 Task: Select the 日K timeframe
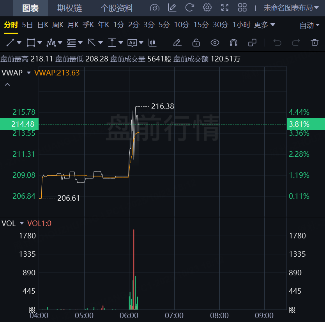pos(43,25)
